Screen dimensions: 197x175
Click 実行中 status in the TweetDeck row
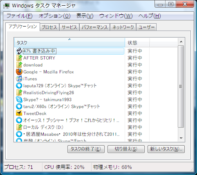pos(135,113)
